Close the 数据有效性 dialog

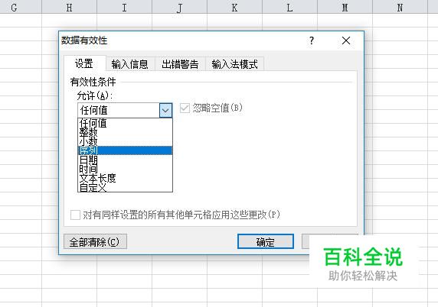pyautogui.click(x=346, y=40)
